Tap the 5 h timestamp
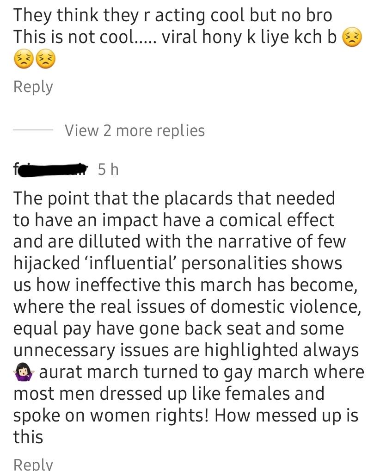 (x=108, y=169)
